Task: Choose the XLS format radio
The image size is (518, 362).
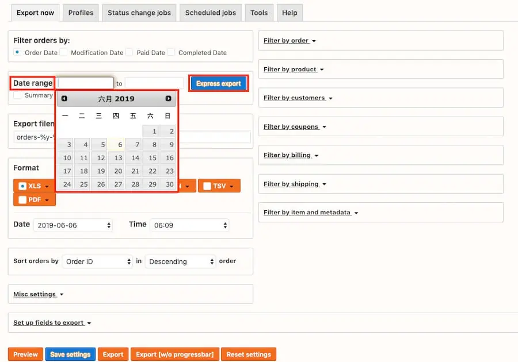Action: pos(22,186)
